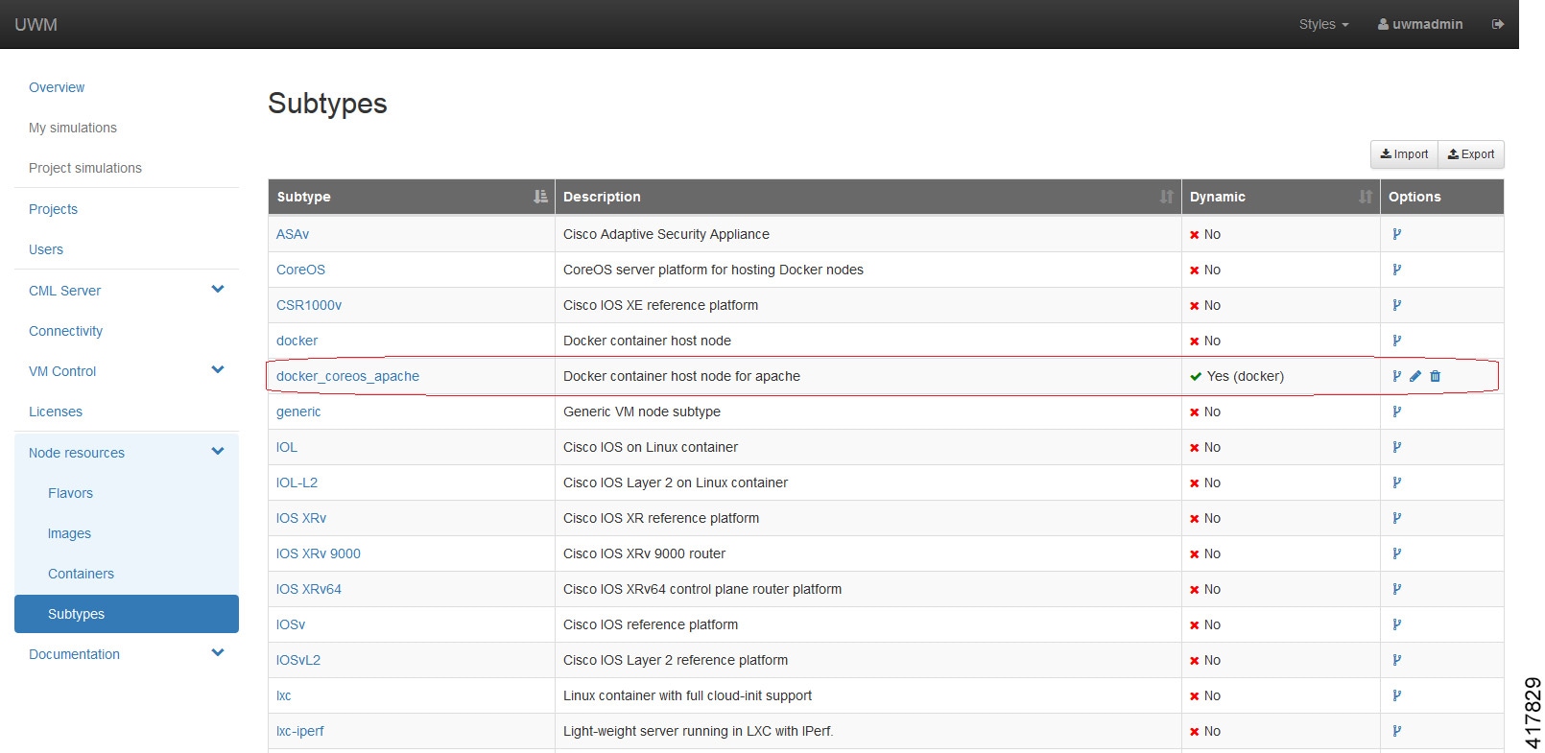1545x753 pixels.
Task: Collapse the Node resources chevron
Action: point(218,451)
